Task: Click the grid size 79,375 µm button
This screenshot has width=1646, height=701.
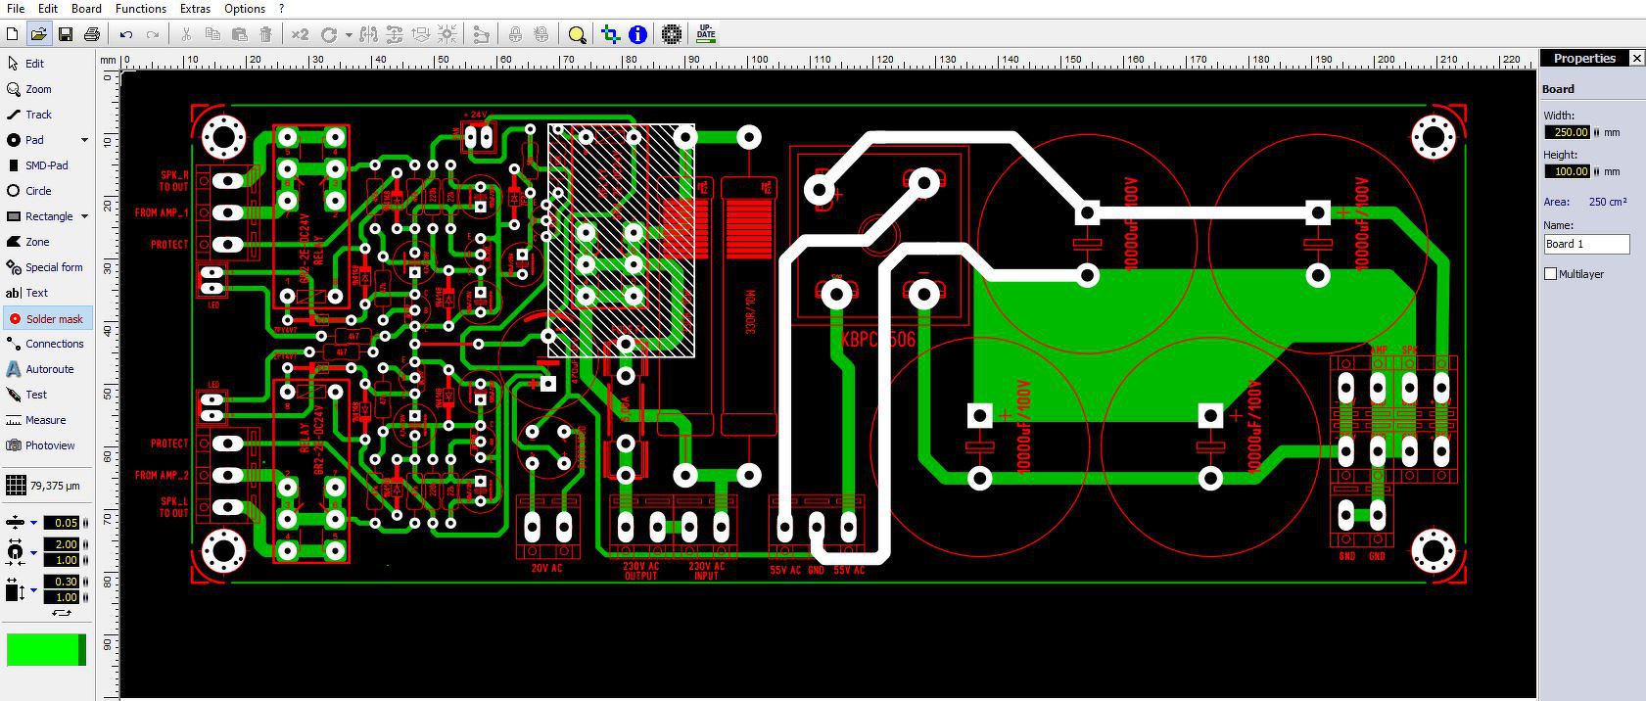Action: pyautogui.click(x=44, y=486)
